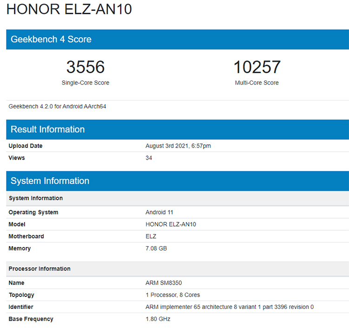Select the model value HONOR ELZ-AN10
The width and height of the screenshot is (349, 328).
(x=171, y=224)
